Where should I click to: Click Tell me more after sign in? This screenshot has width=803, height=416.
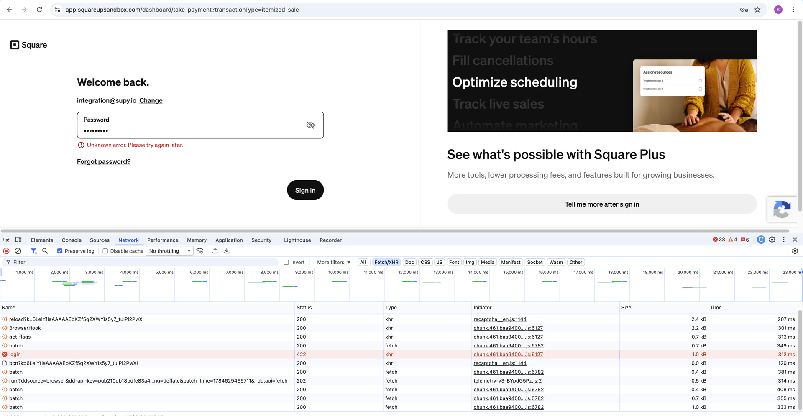point(602,204)
